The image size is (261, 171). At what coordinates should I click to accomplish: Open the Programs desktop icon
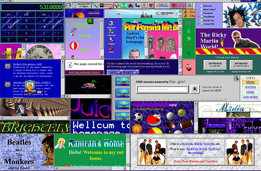(x=111, y=41)
